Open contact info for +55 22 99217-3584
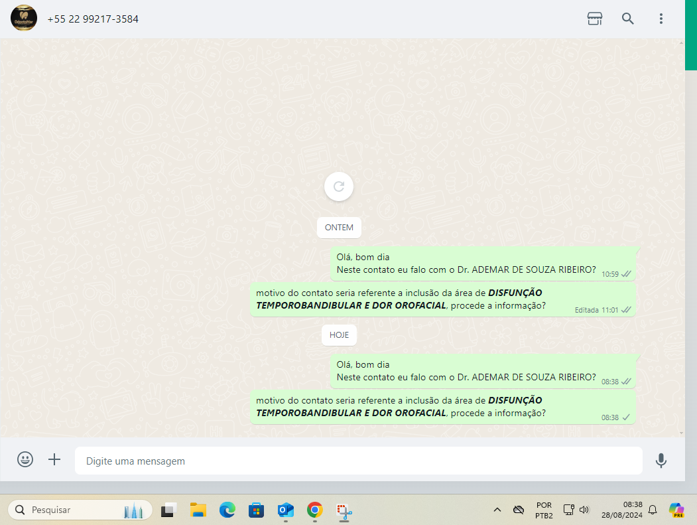 93,19
